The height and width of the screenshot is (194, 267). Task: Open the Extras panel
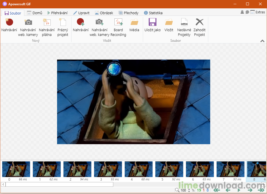(x=260, y=13)
